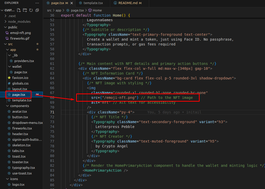
Task: Open fireworks.tsx component file
Action: click(21, 128)
